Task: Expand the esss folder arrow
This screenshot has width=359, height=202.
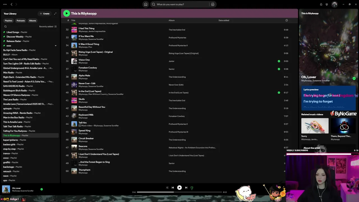Action: coord(56,46)
